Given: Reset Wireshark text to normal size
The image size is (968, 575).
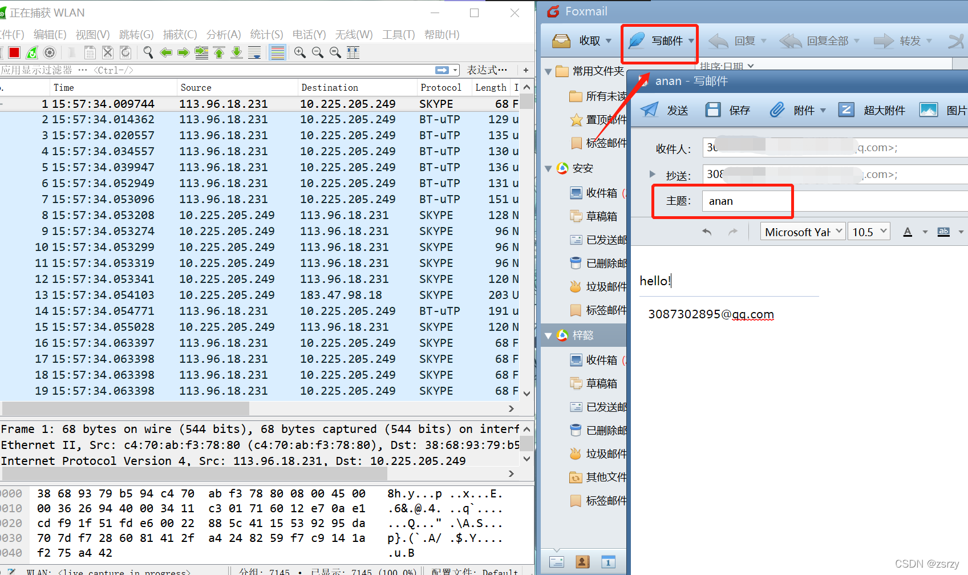Looking at the screenshot, I should coord(335,52).
